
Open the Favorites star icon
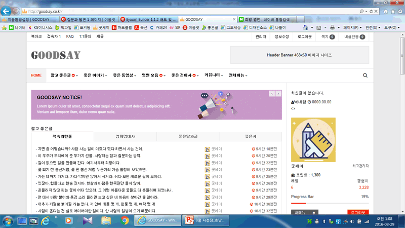tap(393, 11)
